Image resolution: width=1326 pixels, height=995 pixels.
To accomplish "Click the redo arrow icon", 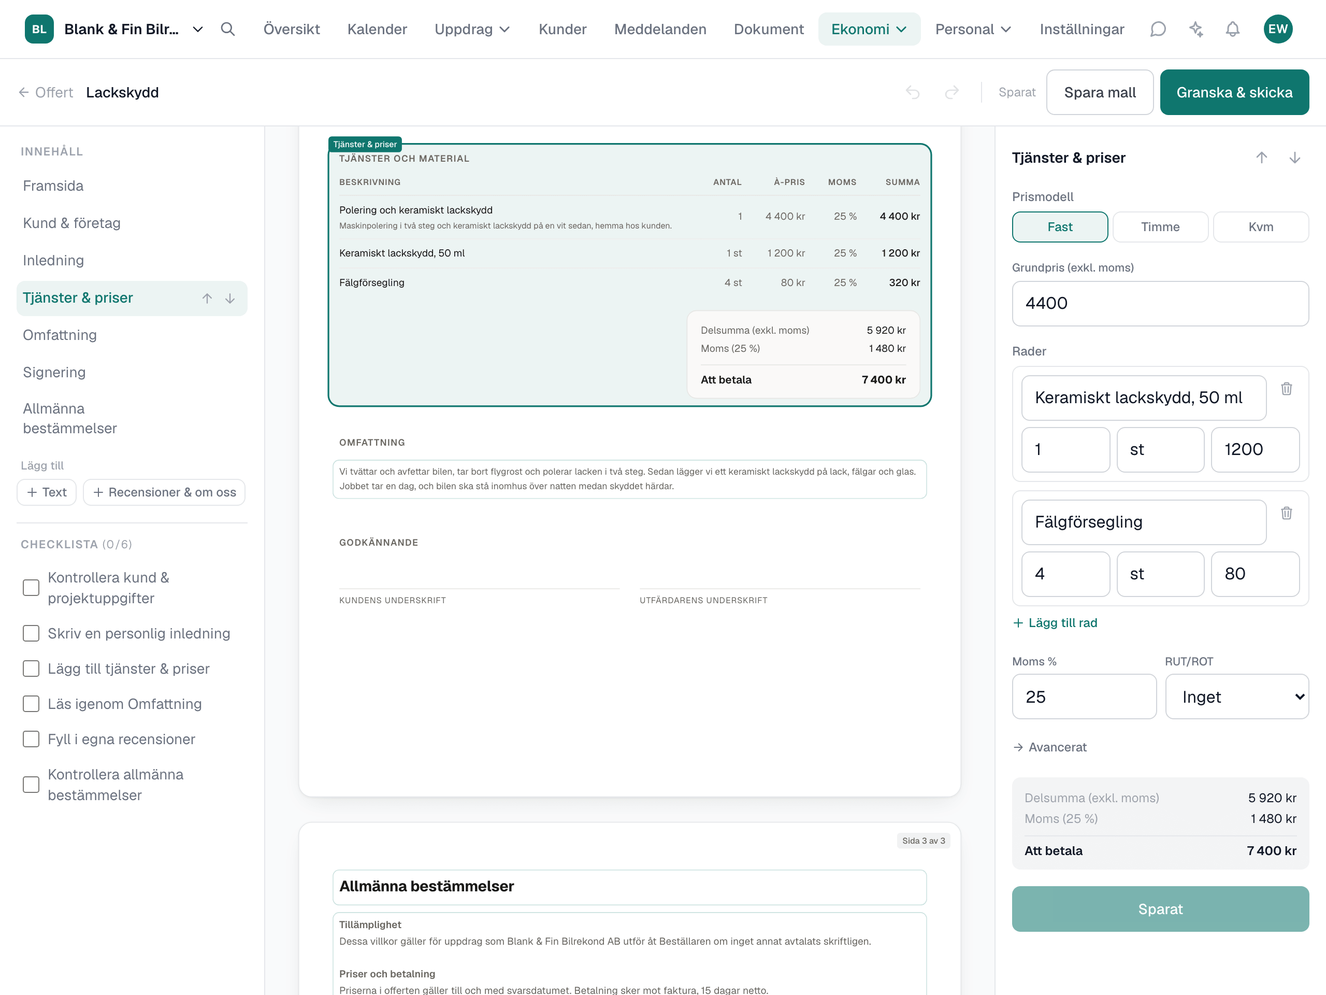I will 952,92.
